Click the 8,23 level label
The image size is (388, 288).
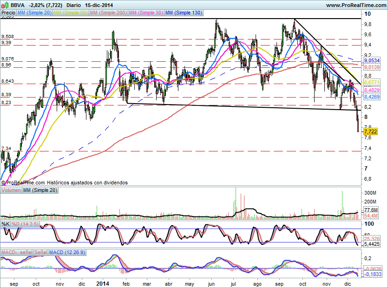[6, 103]
